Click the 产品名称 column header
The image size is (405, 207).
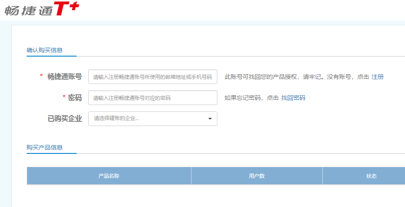109,176
